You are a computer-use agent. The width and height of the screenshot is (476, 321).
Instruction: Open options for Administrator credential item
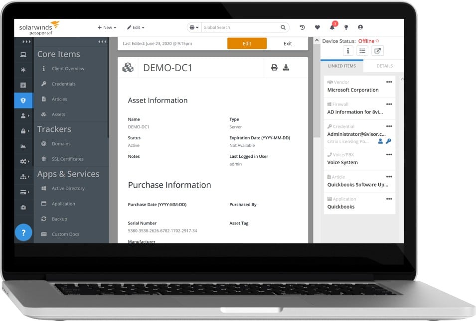(x=389, y=126)
